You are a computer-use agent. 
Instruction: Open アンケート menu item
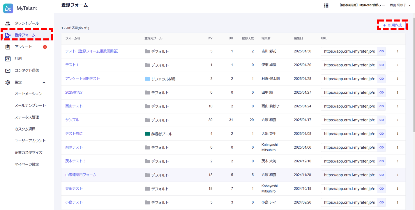23,47
